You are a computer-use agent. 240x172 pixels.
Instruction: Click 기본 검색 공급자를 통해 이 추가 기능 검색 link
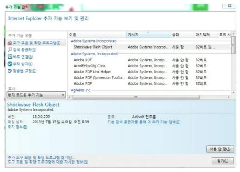(x=144, y=122)
